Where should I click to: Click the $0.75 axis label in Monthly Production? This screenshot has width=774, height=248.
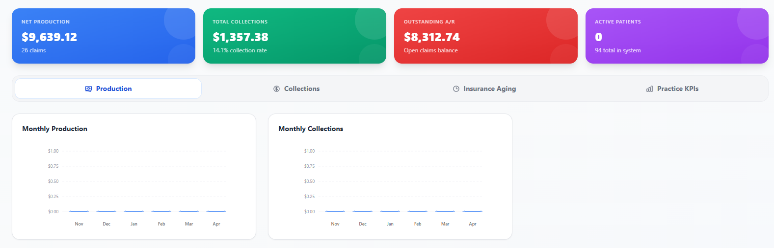coord(53,166)
